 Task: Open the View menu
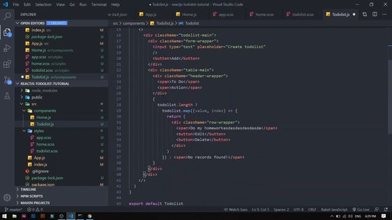[60, 4]
